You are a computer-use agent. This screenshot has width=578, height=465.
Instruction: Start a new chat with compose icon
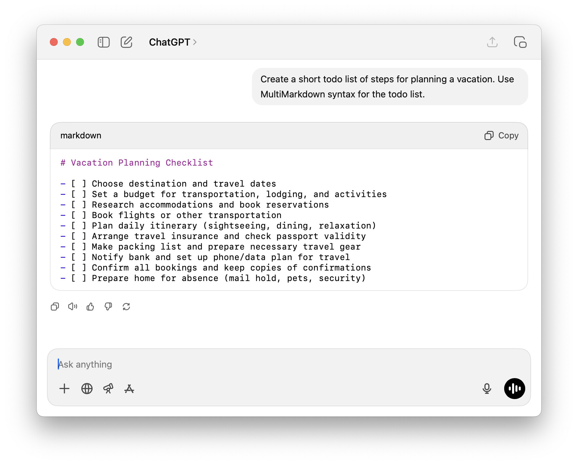(x=126, y=42)
